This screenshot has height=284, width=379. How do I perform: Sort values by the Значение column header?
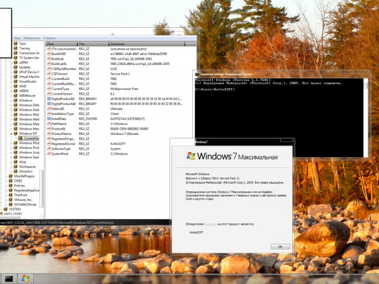click(147, 44)
